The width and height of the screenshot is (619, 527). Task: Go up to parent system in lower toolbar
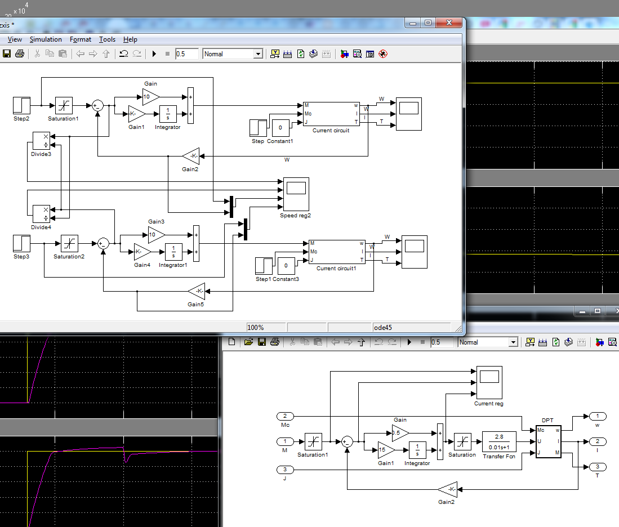[361, 342]
